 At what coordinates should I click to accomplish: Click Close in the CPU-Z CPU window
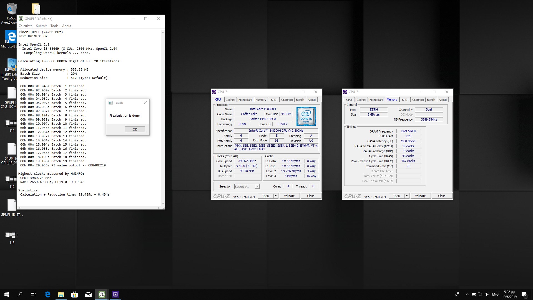pyautogui.click(x=311, y=196)
